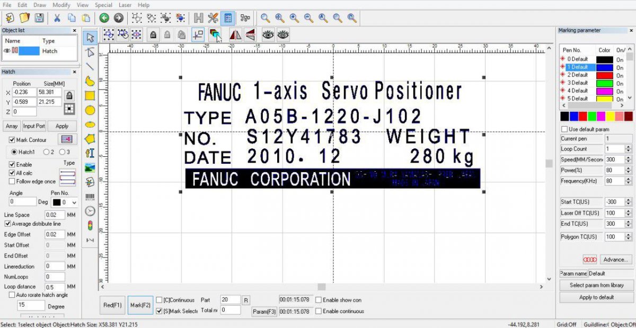Open a file with the folder icon

(24, 18)
